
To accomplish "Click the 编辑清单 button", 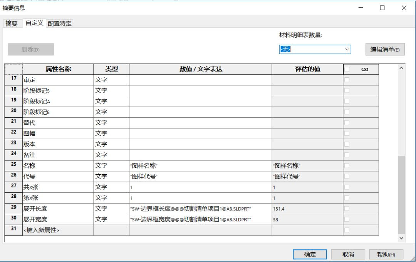I will coord(385,49).
